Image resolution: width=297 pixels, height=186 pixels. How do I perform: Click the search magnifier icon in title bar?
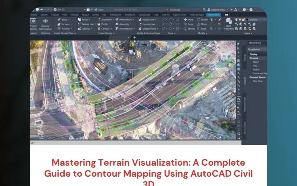pos(204,9)
